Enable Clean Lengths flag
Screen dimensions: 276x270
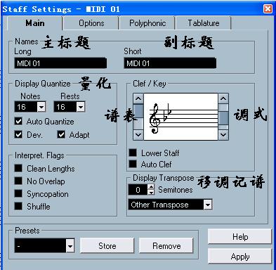[18, 168]
